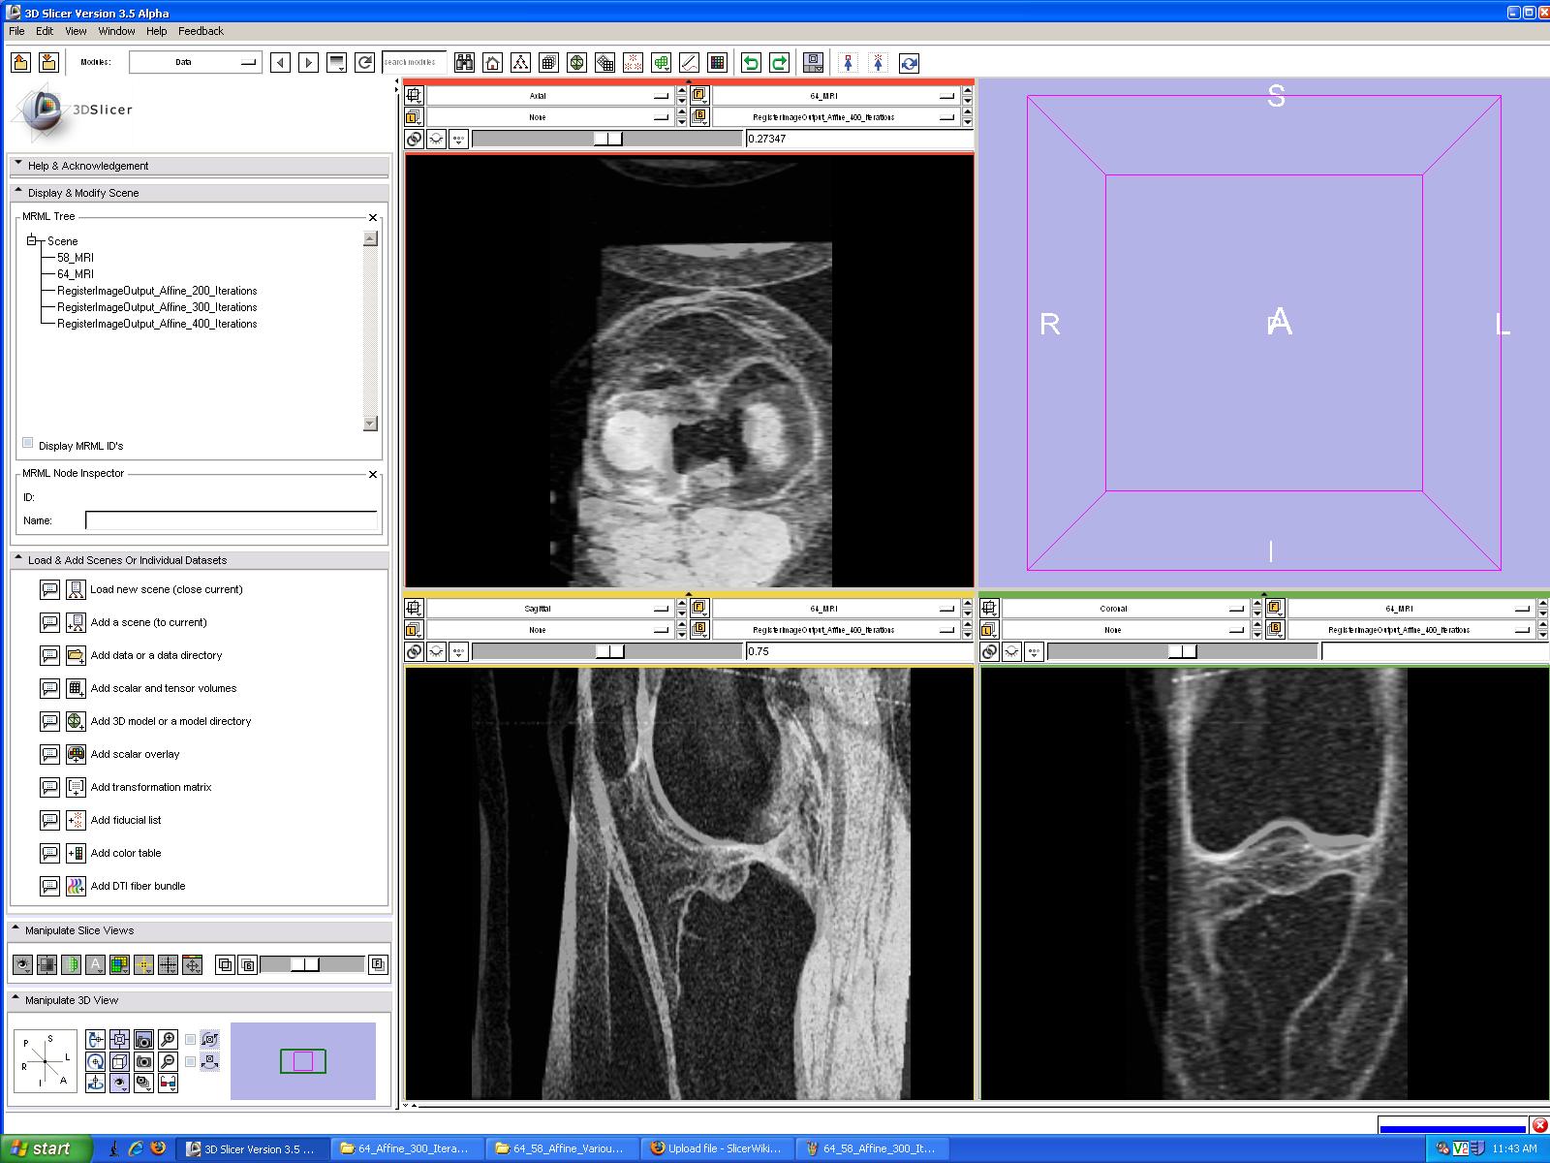Click the undo arrow in toolbar
Screen dimensions: 1550x1163
(x=751, y=63)
